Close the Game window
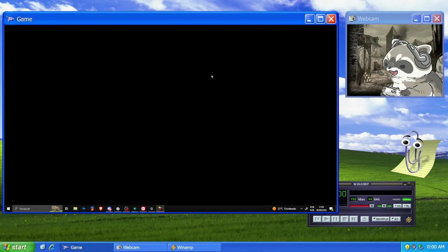 coord(331,19)
